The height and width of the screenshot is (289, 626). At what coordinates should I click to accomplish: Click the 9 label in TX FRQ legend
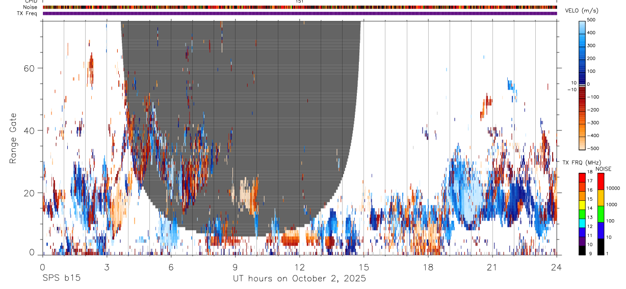590,253
